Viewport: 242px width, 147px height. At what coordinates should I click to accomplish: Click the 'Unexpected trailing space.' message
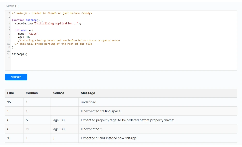point(101,111)
